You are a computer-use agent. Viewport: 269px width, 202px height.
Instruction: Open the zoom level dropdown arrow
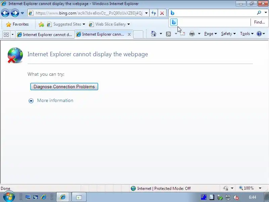260,189
